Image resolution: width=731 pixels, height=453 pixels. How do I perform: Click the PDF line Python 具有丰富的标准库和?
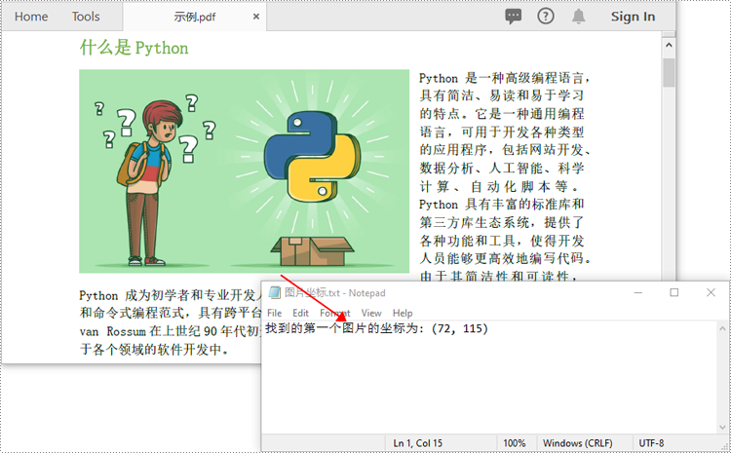[502, 205]
